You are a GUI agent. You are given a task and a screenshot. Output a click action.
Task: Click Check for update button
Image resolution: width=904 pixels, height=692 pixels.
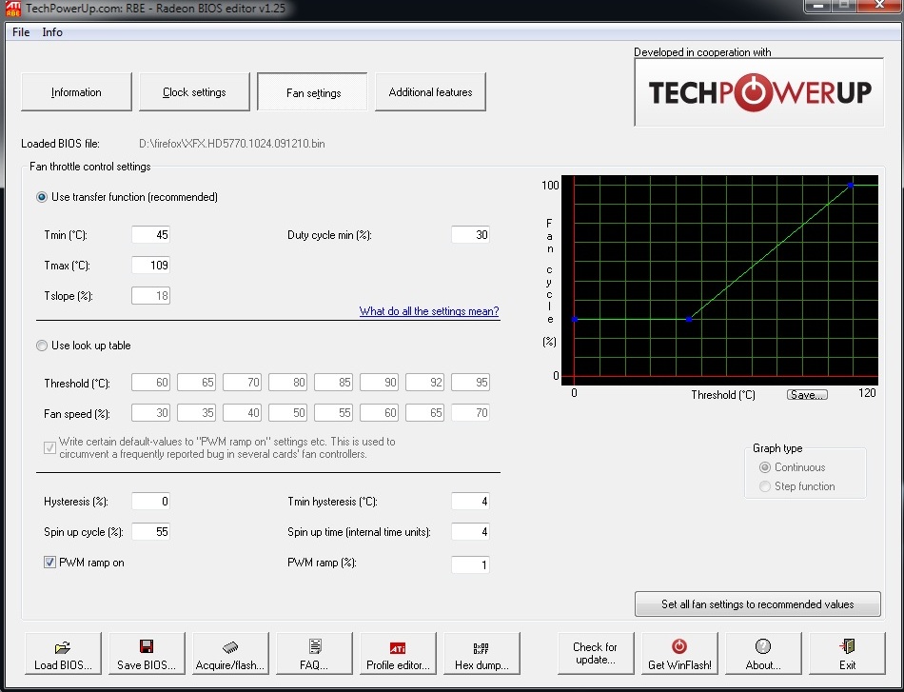click(596, 653)
